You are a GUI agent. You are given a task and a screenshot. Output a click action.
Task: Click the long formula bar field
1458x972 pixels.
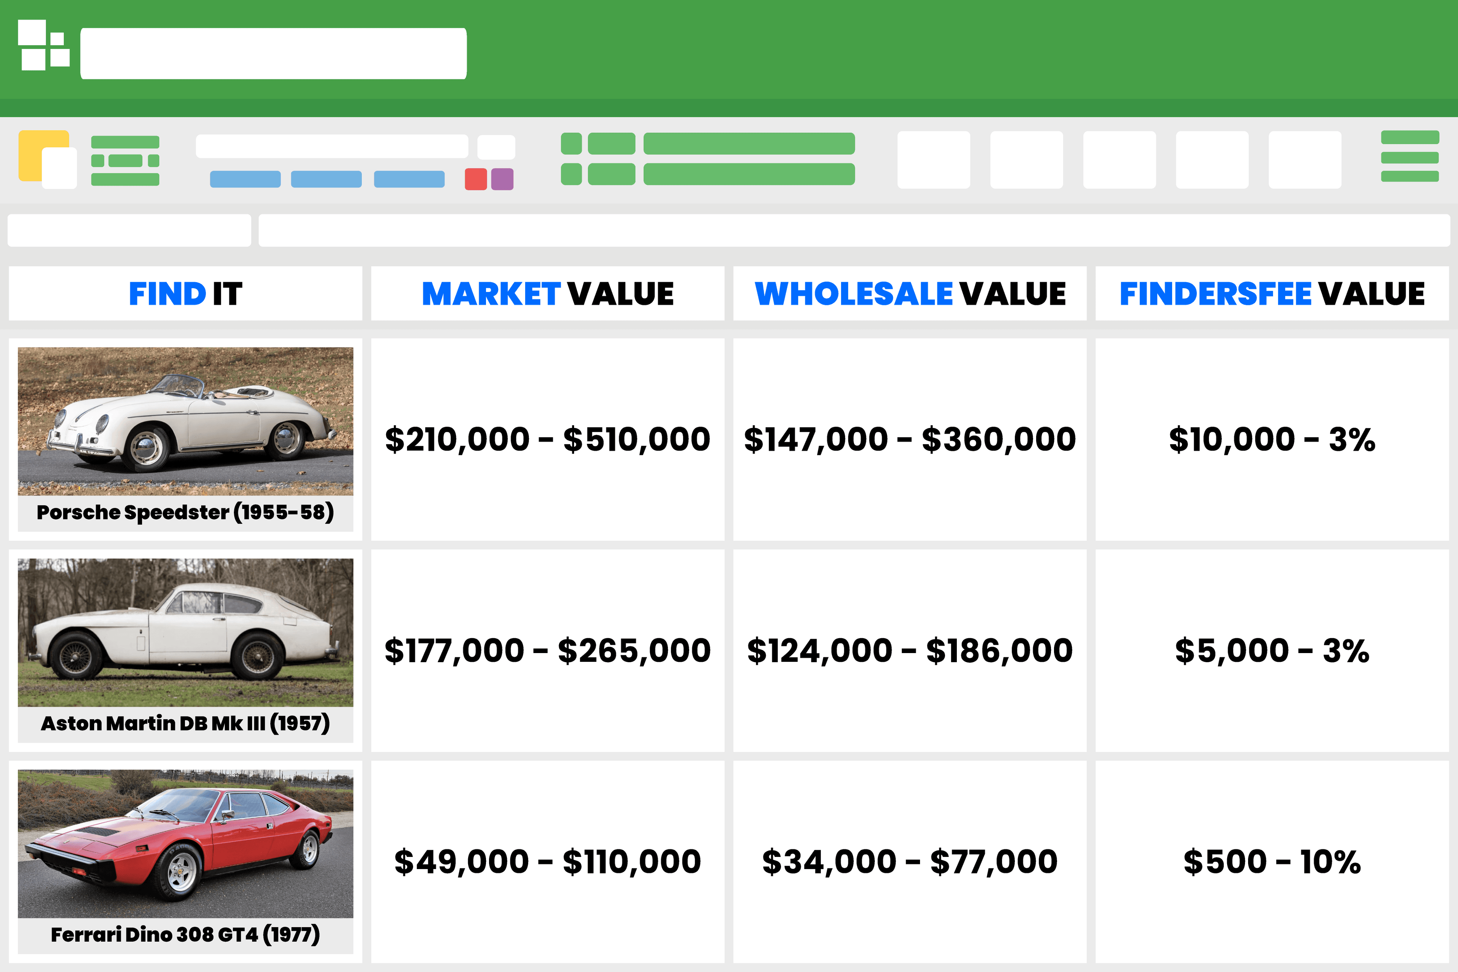[x=854, y=230]
